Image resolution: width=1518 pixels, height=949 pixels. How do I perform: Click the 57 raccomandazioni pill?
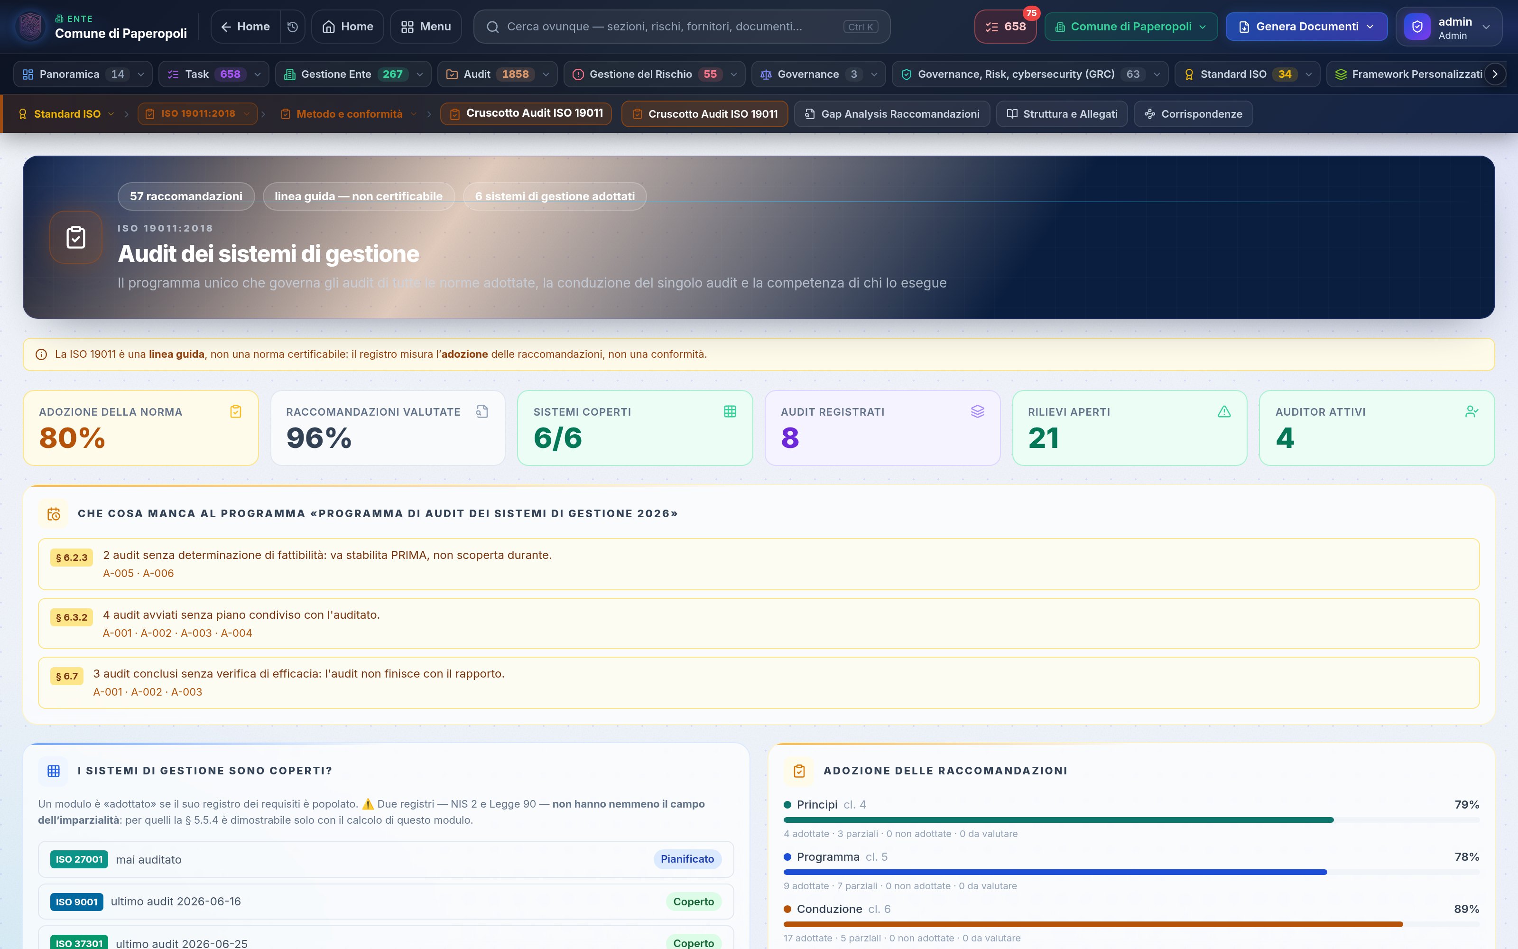click(x=185, y=196)
